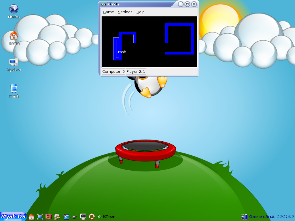Screen dimensions: 295x221
Task: Open the Help menu in KTron
Action: [x=140, y=12]
